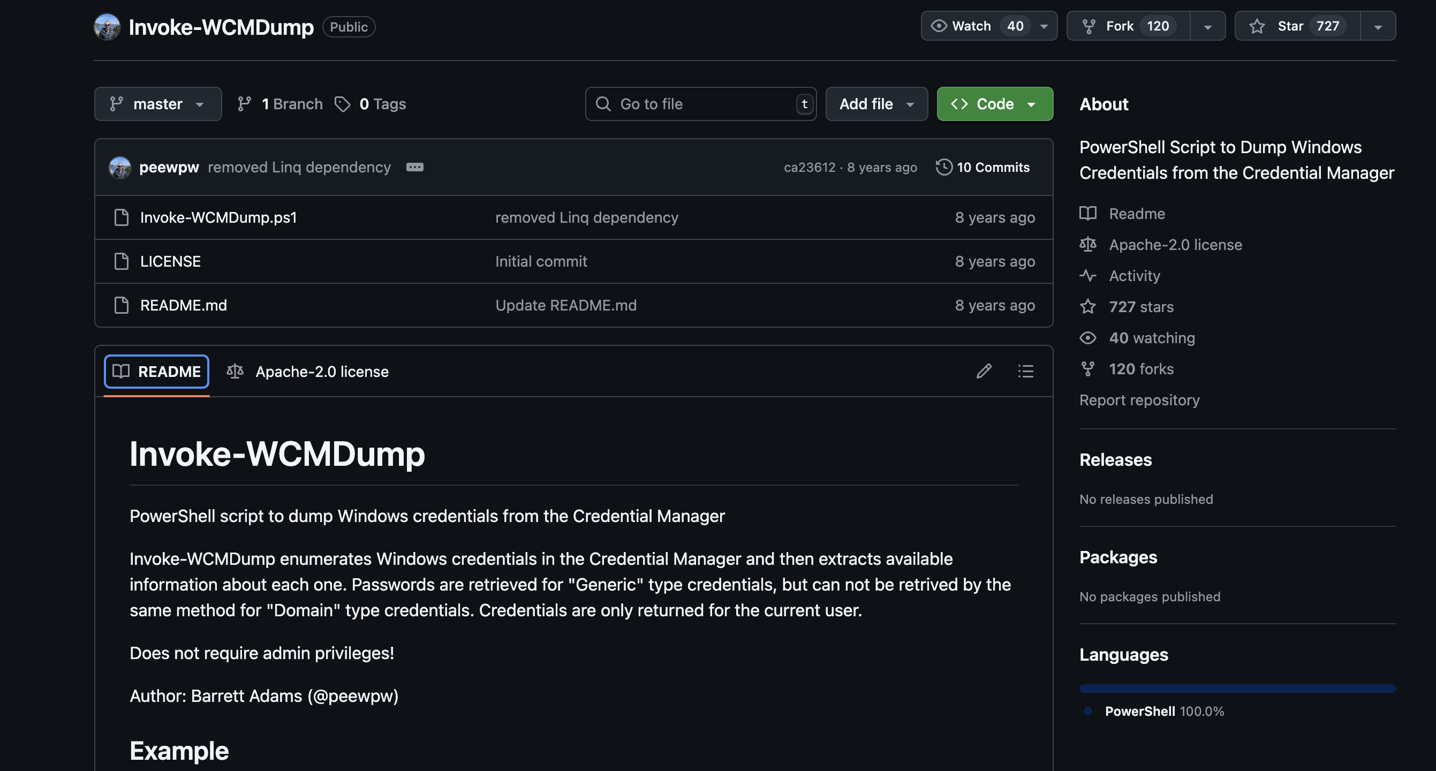Open the README outline list icon
Screen dimensions: 1436x771
click(1026, 371)
